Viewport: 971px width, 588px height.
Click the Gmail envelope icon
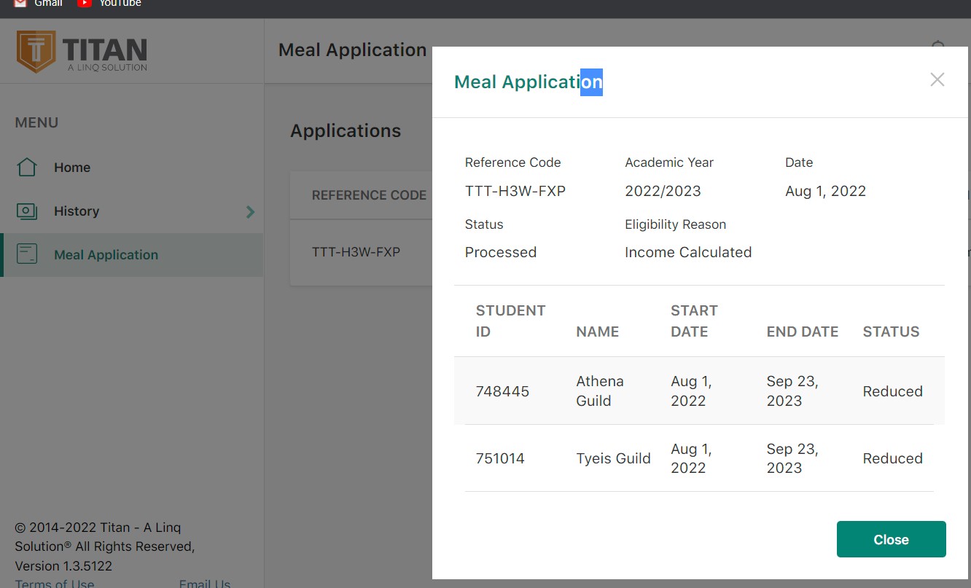point(20,3)
